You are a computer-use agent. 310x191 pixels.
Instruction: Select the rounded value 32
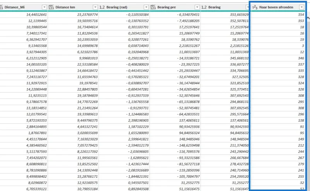tap(302, 183)
